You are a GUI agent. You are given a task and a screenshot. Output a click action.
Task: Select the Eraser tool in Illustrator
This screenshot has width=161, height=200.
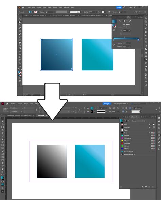click(x=20, y=43)
